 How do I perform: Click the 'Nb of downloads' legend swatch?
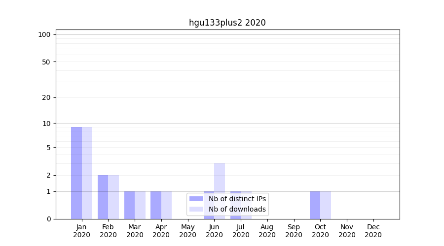[x=196, y=209]
